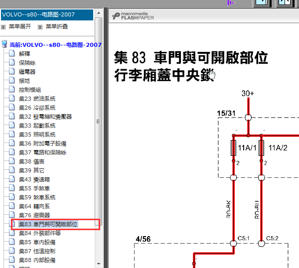Click the page icon beside 繼電器
299x268 pixels.
coord(12,71)
